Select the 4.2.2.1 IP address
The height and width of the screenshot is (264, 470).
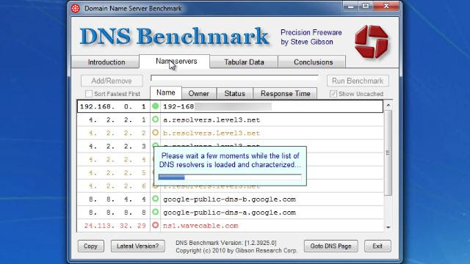pyautogui.click(x=117, y=120)
